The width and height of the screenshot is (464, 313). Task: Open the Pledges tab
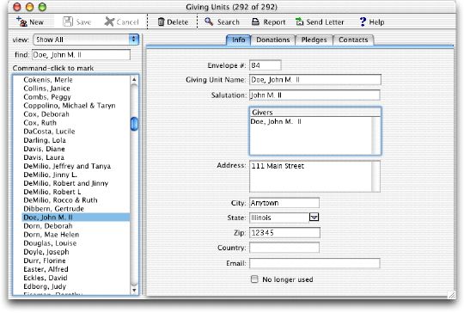click(x=314, y=40)
